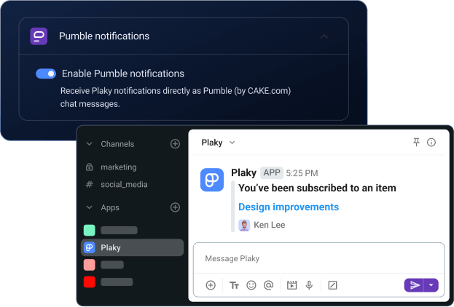
Task: Collapse the Pumble notifications section
Action: tap(324, 36)
